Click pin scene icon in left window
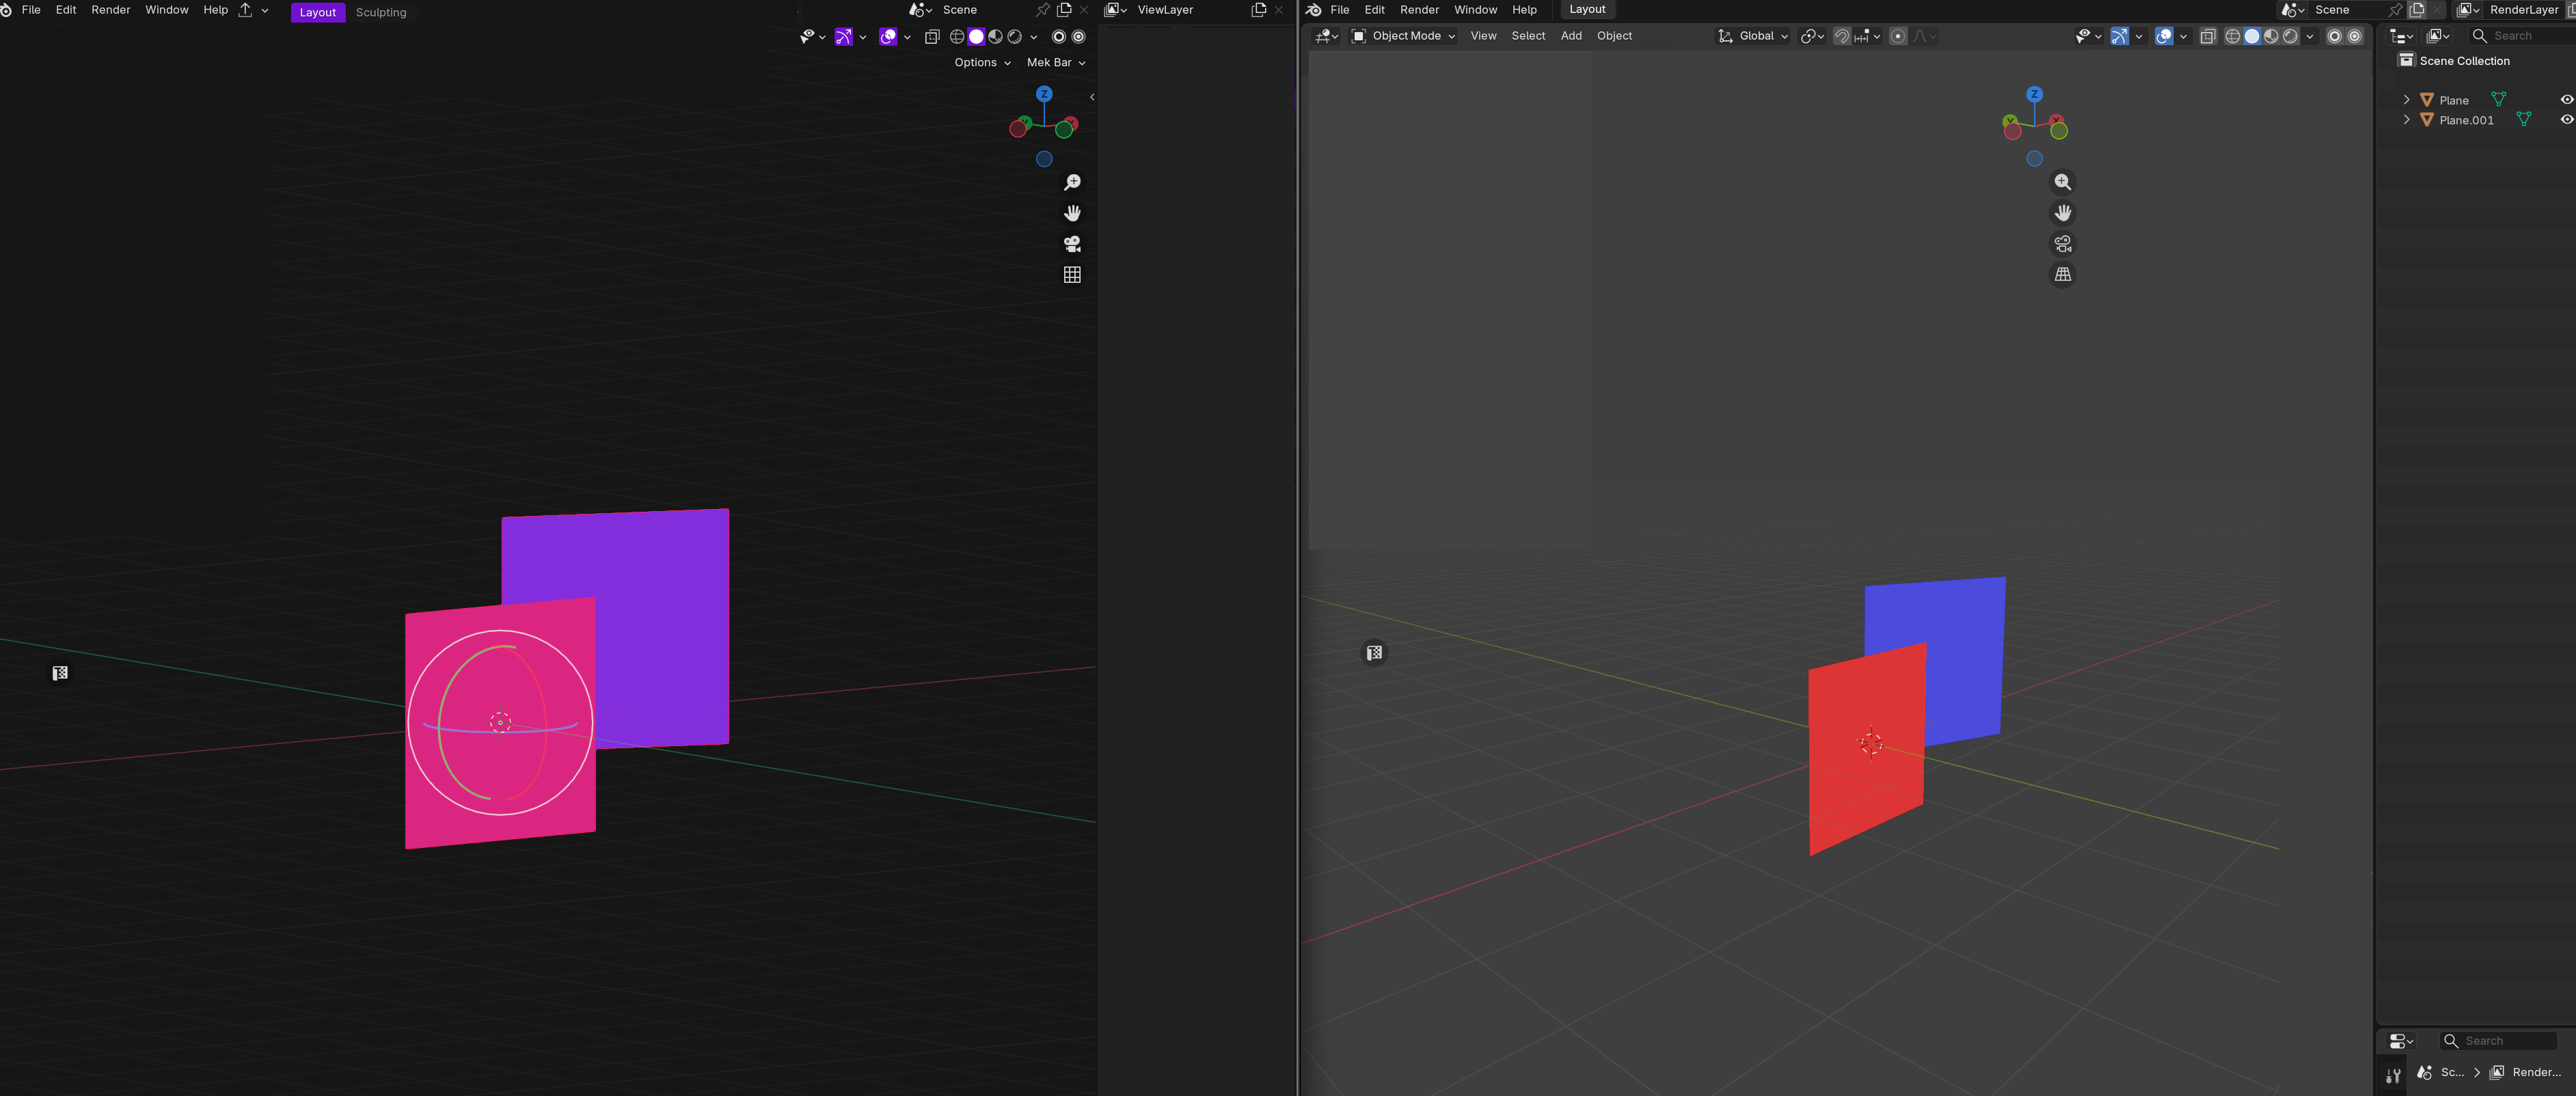This screenshot has height=1096, width=2576. click(1043, 10)
